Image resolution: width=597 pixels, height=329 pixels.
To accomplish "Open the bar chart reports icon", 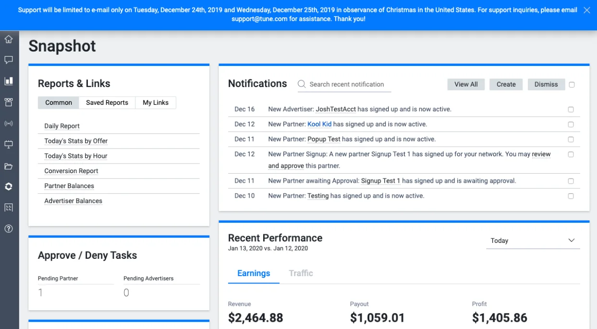I will pyautogui.click(x=9, y=81).
